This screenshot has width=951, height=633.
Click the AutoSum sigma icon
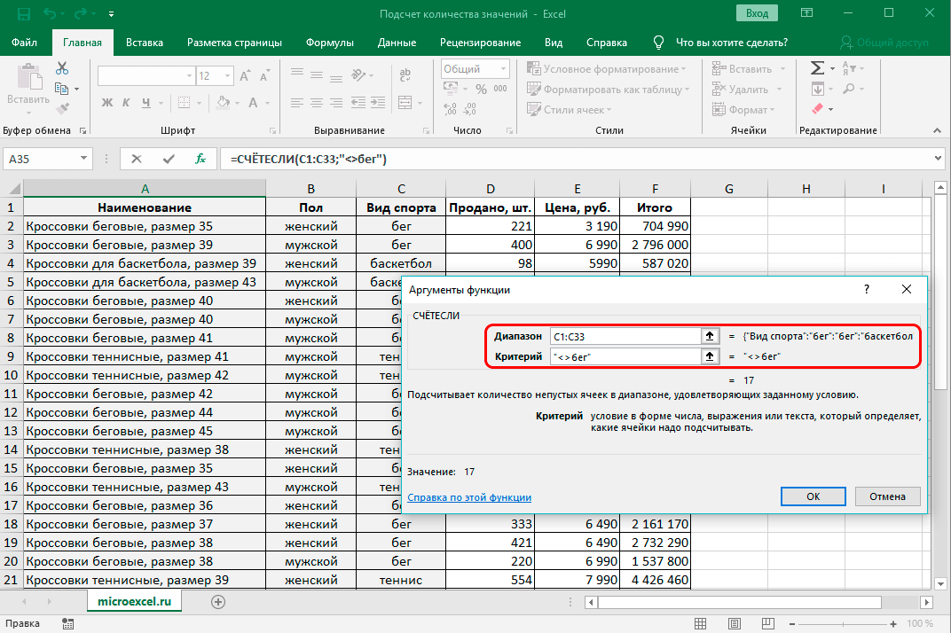click(x=817, y=68)
